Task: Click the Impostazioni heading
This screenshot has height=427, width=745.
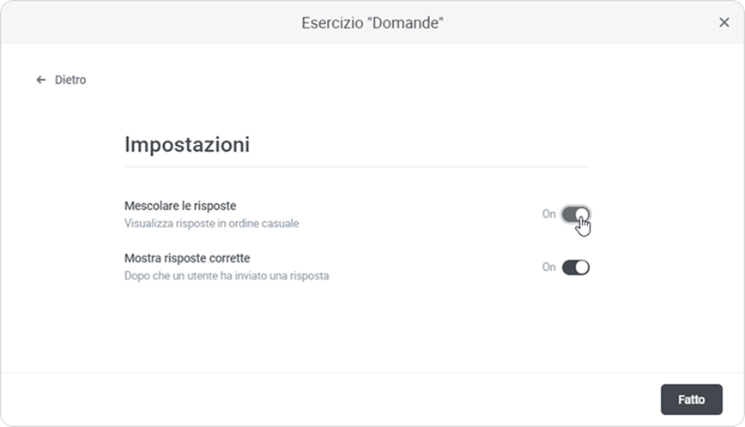Action: tap(187, 144)
